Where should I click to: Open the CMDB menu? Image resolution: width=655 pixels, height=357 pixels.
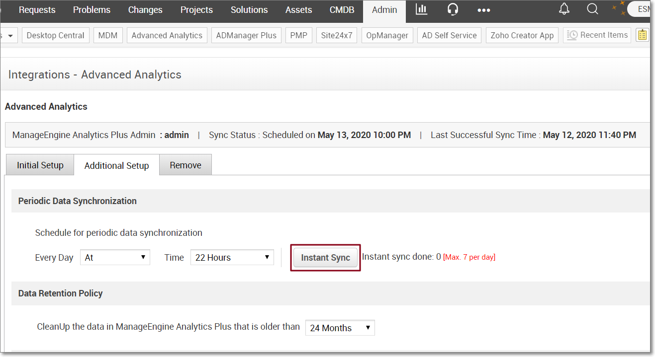(x=342, y=10)
